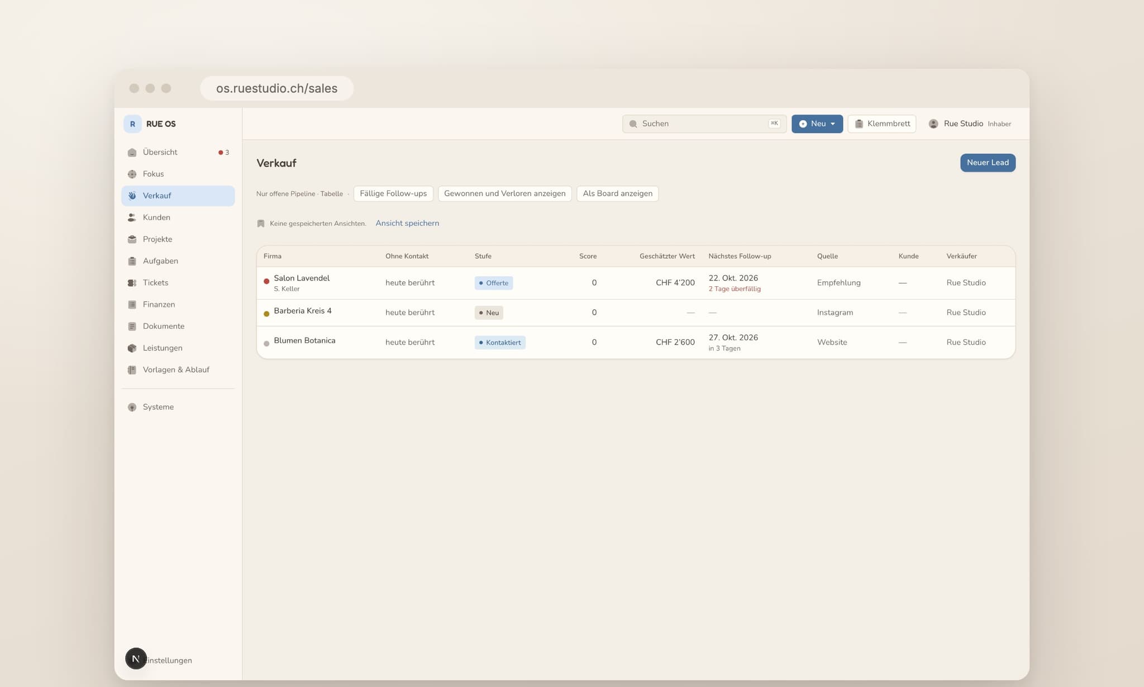
Task: Sort by Nächstes Follow-up column header
Action: tap(740, 256)
